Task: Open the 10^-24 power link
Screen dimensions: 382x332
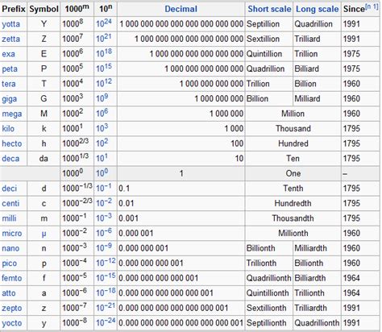Action: (x=106, y=322)
